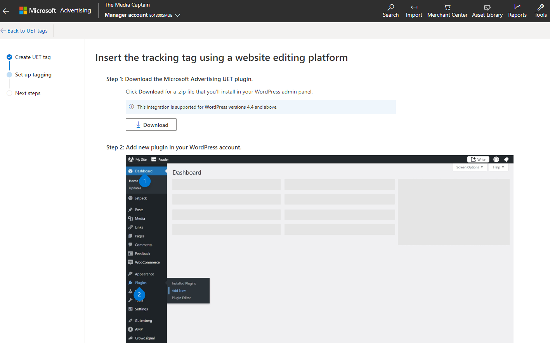550x343 pixels.
Task: Click the Write button in WordPress screenshot
Action: coord(478,159)
